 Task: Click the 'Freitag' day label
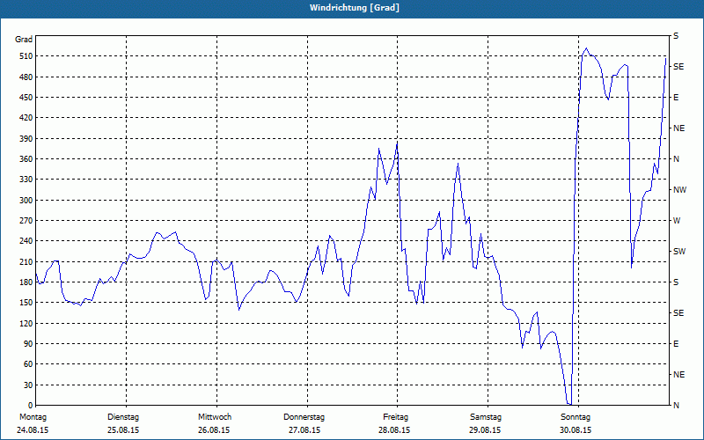(x=395, y=417)
